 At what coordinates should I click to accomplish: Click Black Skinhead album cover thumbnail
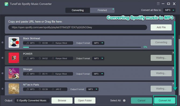(14, 42)
